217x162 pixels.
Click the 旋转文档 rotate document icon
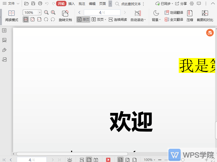(x=65, y=15)
